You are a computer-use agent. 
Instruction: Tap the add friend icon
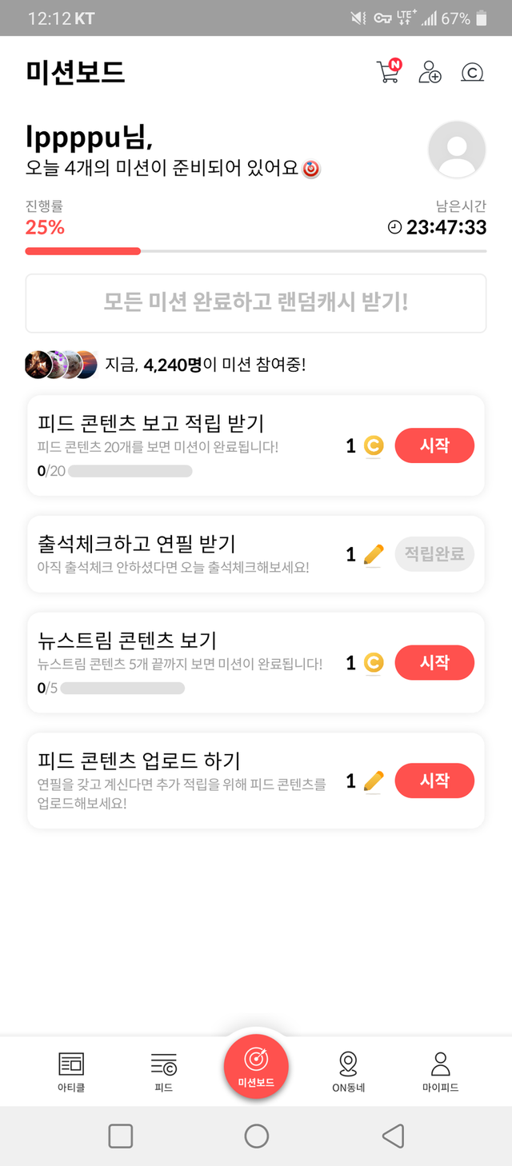(430, 72)
